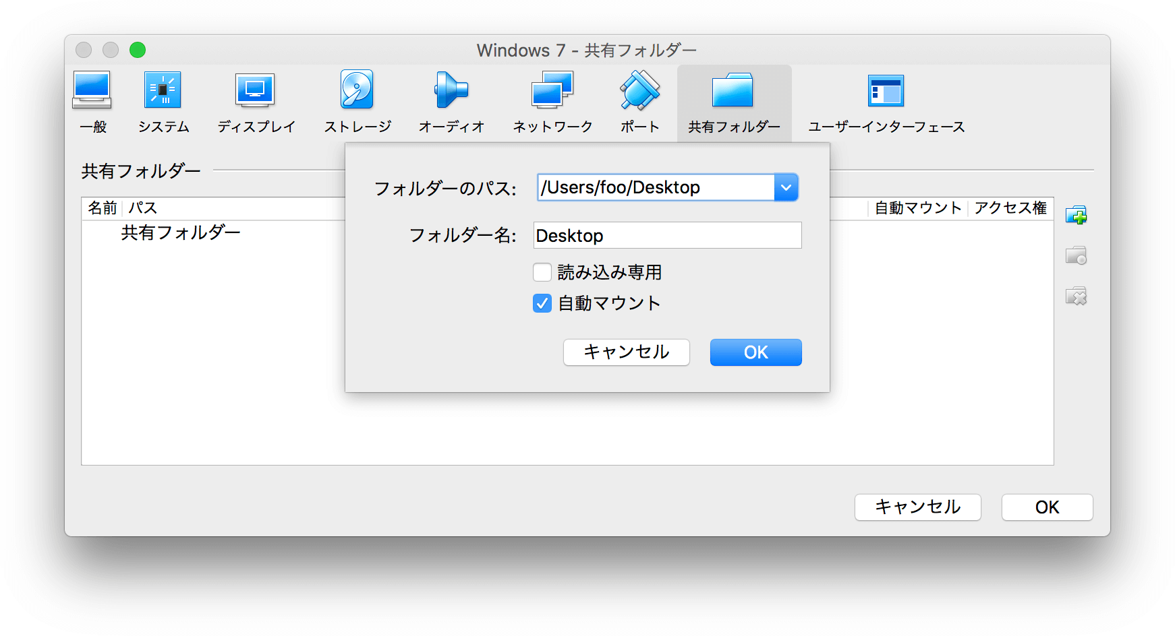This screenshot has height=636, width=1175.
Task: Open the ストレージ settings icon
Action: click(x=357, y=101)
